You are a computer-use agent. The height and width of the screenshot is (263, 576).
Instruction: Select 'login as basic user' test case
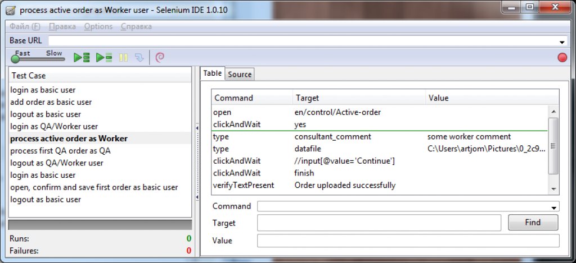click(x=43, y=90)
